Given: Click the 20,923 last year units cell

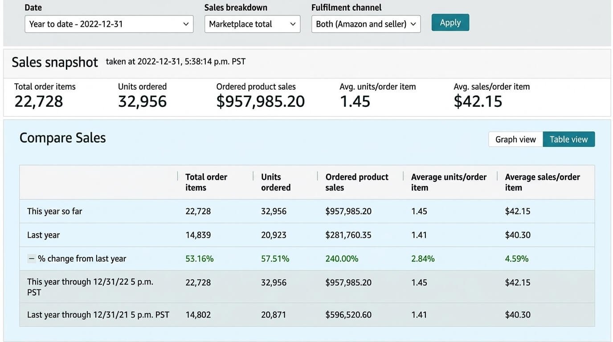Looking at the screenshot, I should tap(274, 235).
